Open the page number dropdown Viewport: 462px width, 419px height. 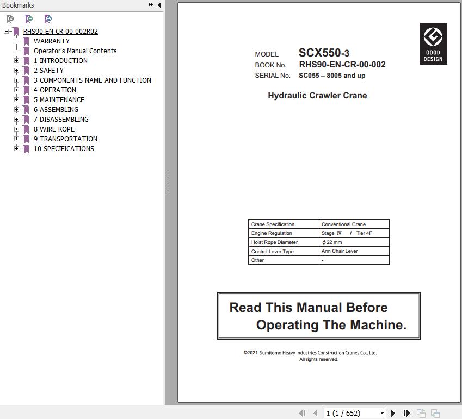[x=382, y=413]
